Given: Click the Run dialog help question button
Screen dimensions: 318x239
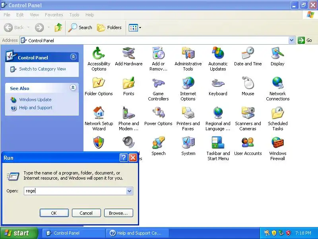Looking at the screenshot, I should pos(124,157).
